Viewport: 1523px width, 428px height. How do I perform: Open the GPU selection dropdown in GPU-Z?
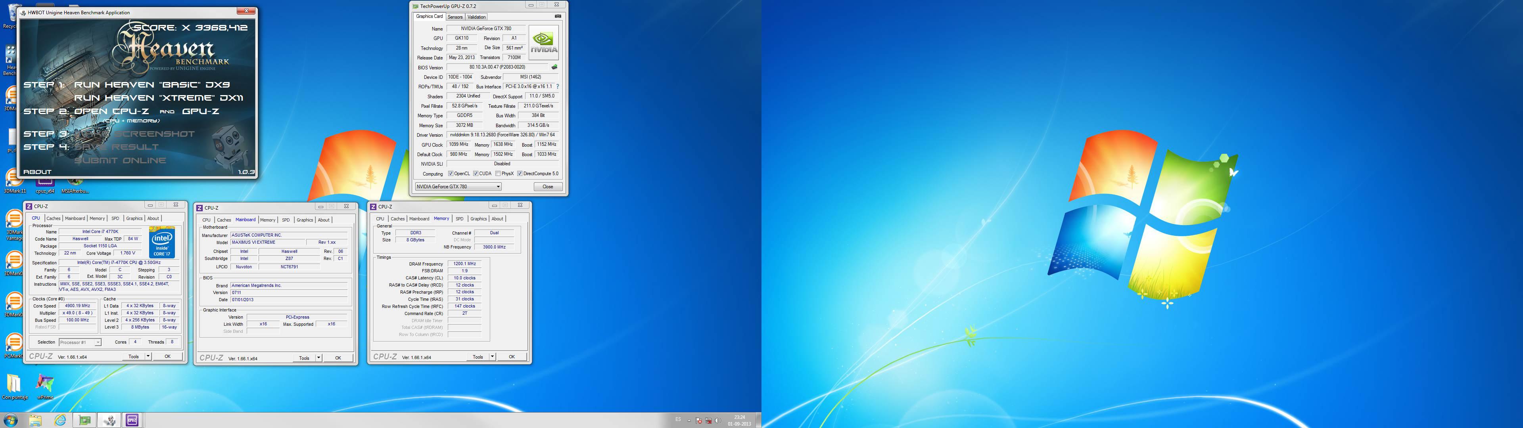[x=458, y=187]
